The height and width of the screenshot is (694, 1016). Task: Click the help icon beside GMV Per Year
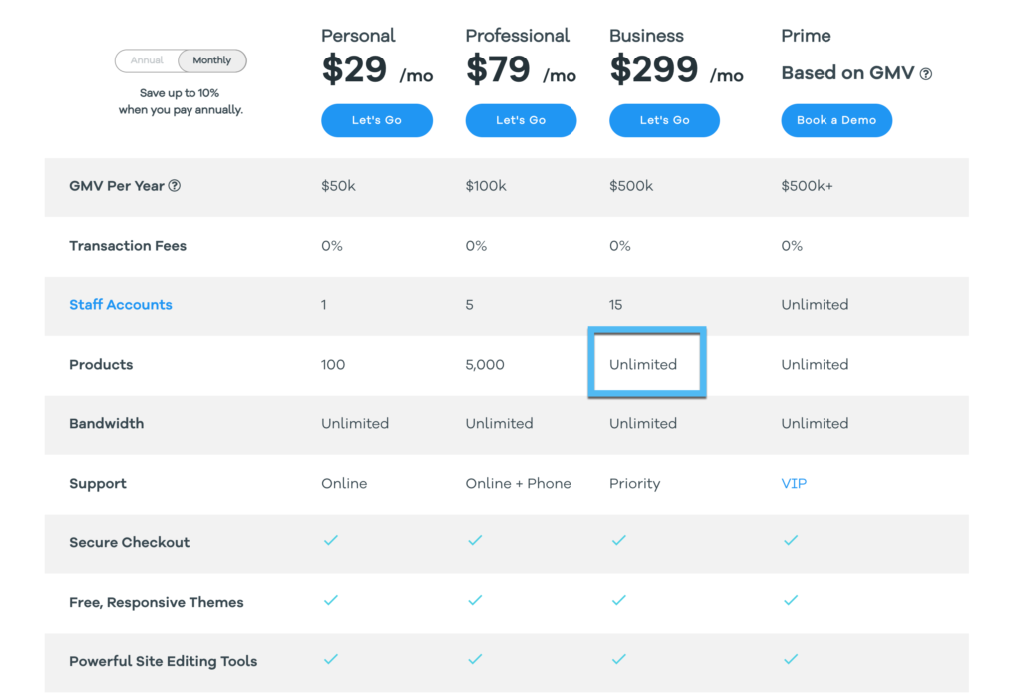(175, 186)
